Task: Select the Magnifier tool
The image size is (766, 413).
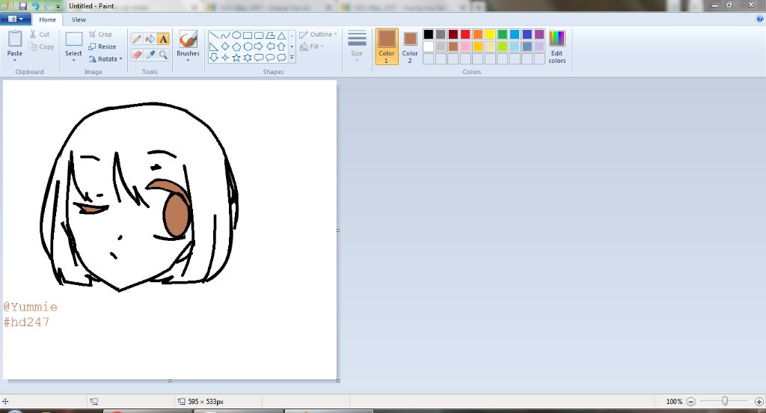Action: pyautogui.click(x=163, y=55)
